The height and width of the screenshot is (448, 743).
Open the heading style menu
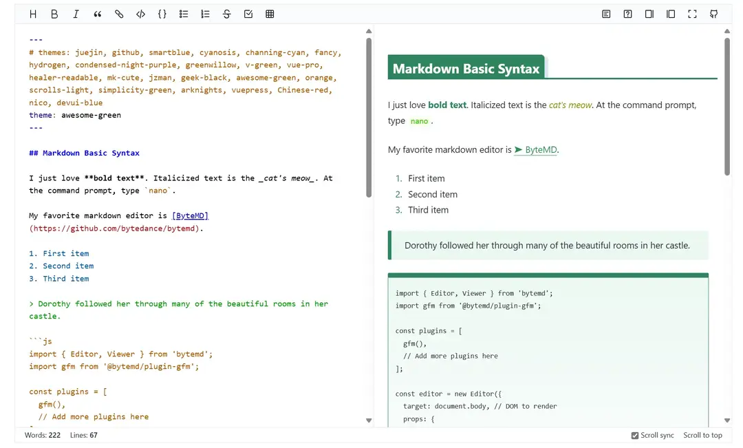click(33, 14)
